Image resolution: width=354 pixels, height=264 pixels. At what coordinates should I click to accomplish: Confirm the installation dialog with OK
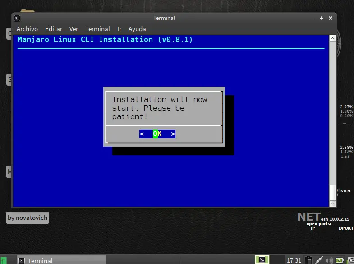(157, 134)
